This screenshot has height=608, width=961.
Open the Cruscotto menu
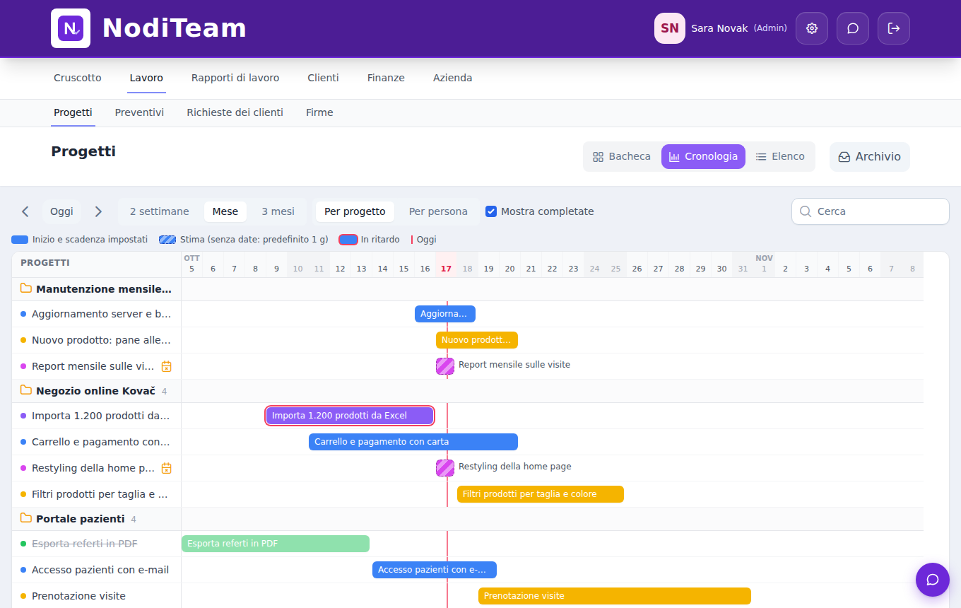click(78, 78)
